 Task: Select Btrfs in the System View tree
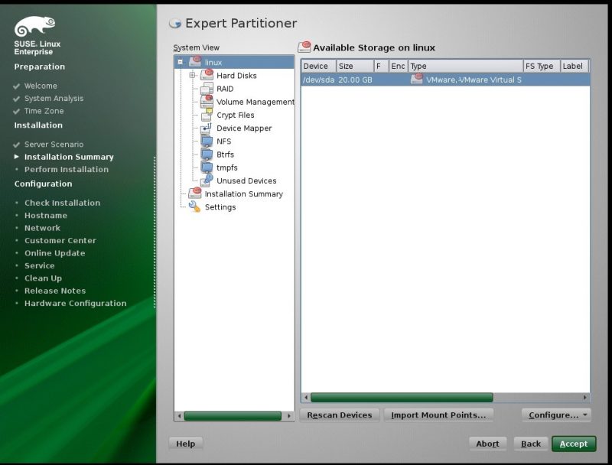pyautogui.click(x=225, y=154)
